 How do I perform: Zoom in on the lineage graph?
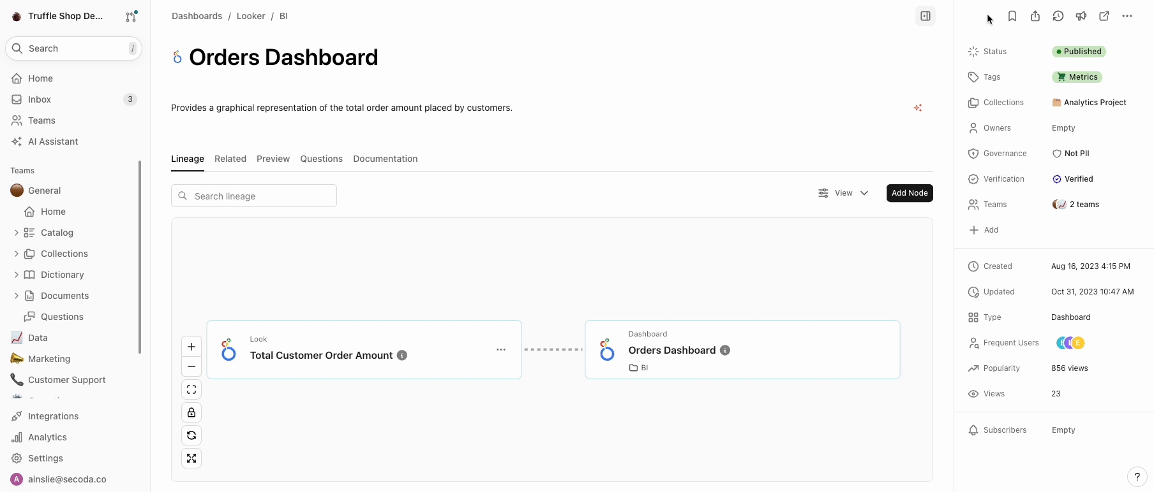click(191, 347)
